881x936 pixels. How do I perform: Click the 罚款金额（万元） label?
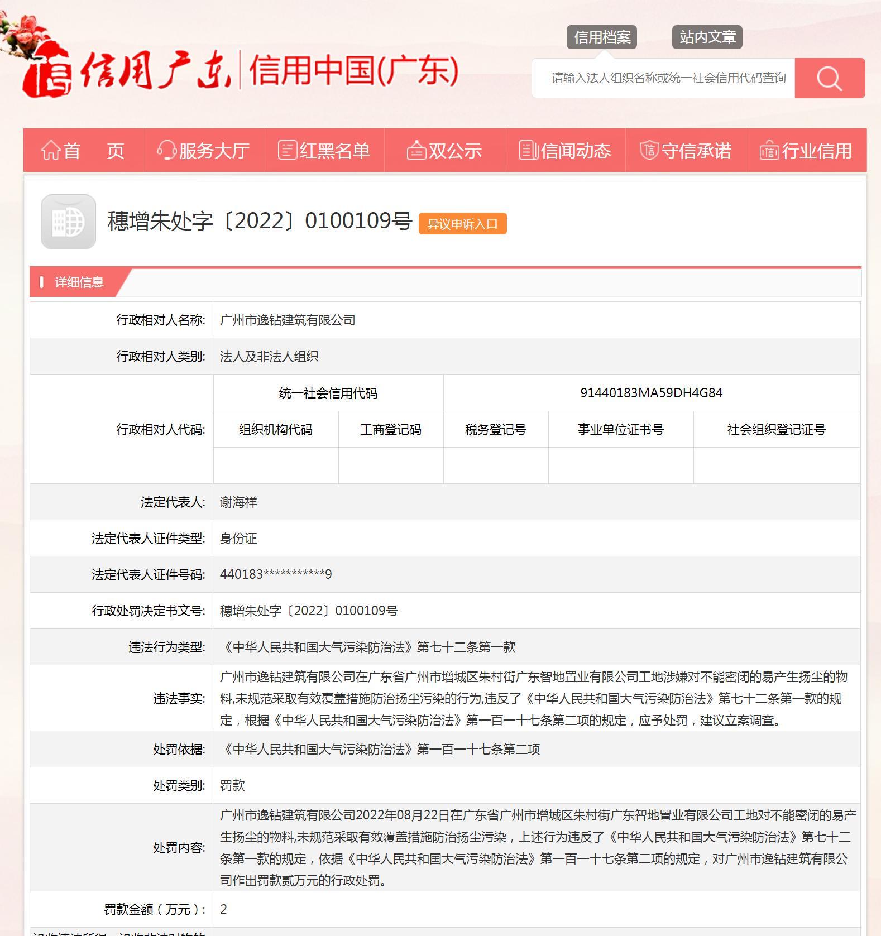point(155,909)
